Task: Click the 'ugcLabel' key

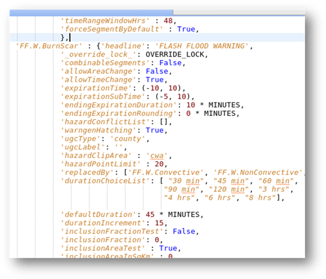Action: (x=83, y=147)
